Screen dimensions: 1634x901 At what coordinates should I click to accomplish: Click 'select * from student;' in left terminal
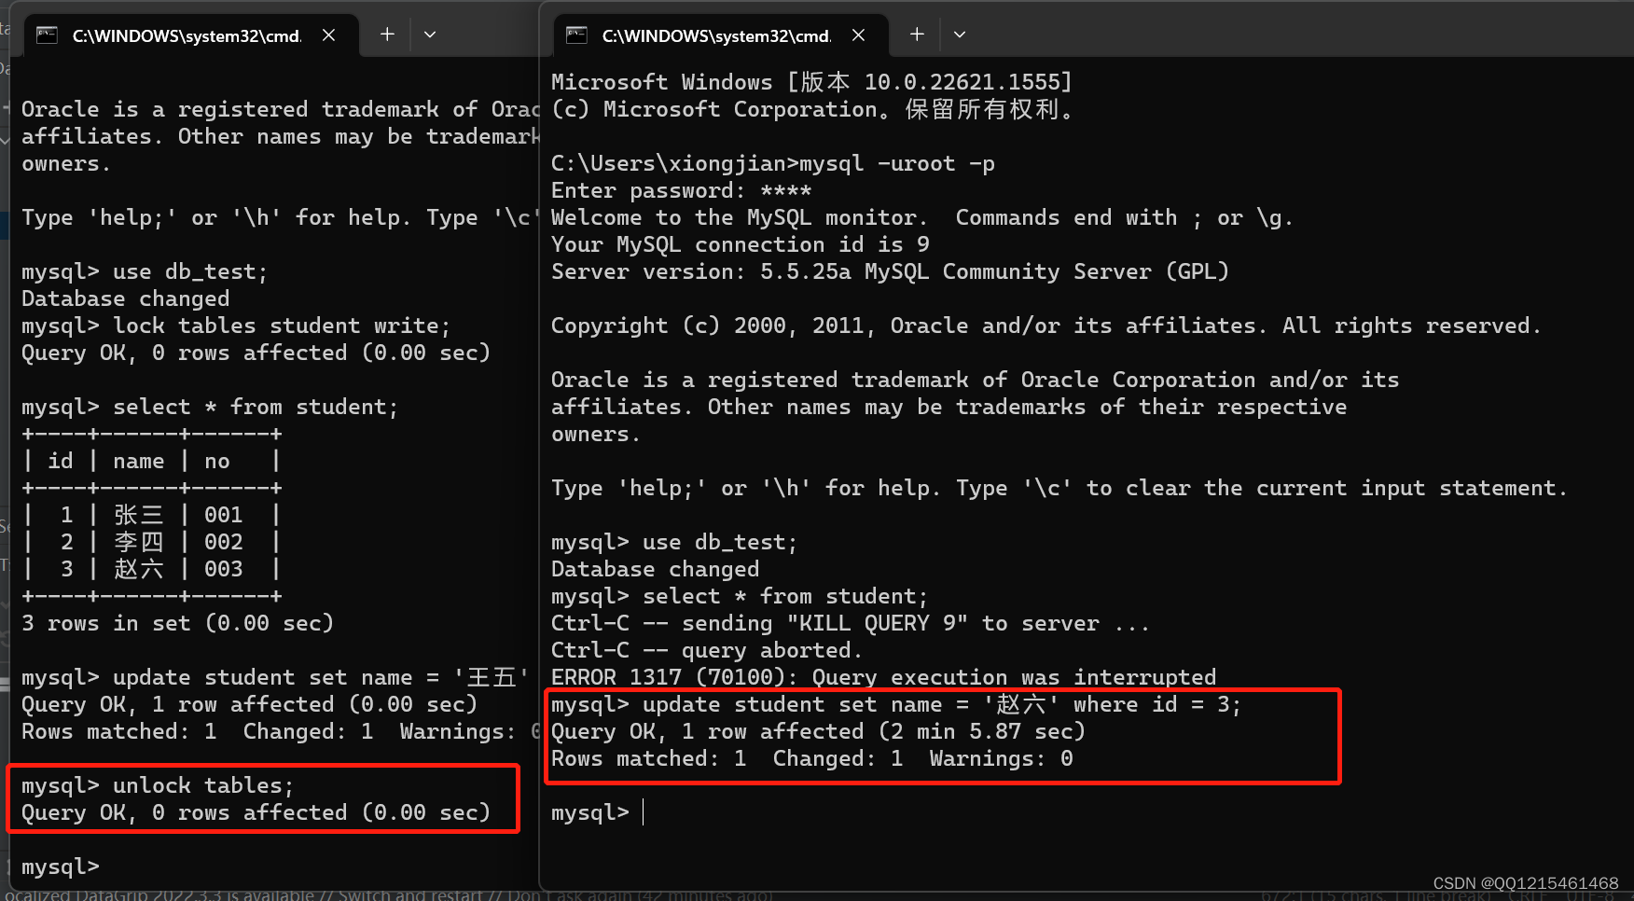coord(210,407)
